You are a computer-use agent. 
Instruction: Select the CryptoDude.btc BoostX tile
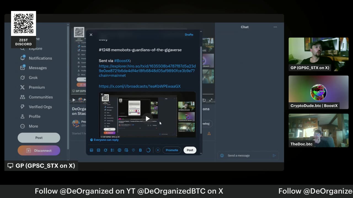(x=319, y=92)
